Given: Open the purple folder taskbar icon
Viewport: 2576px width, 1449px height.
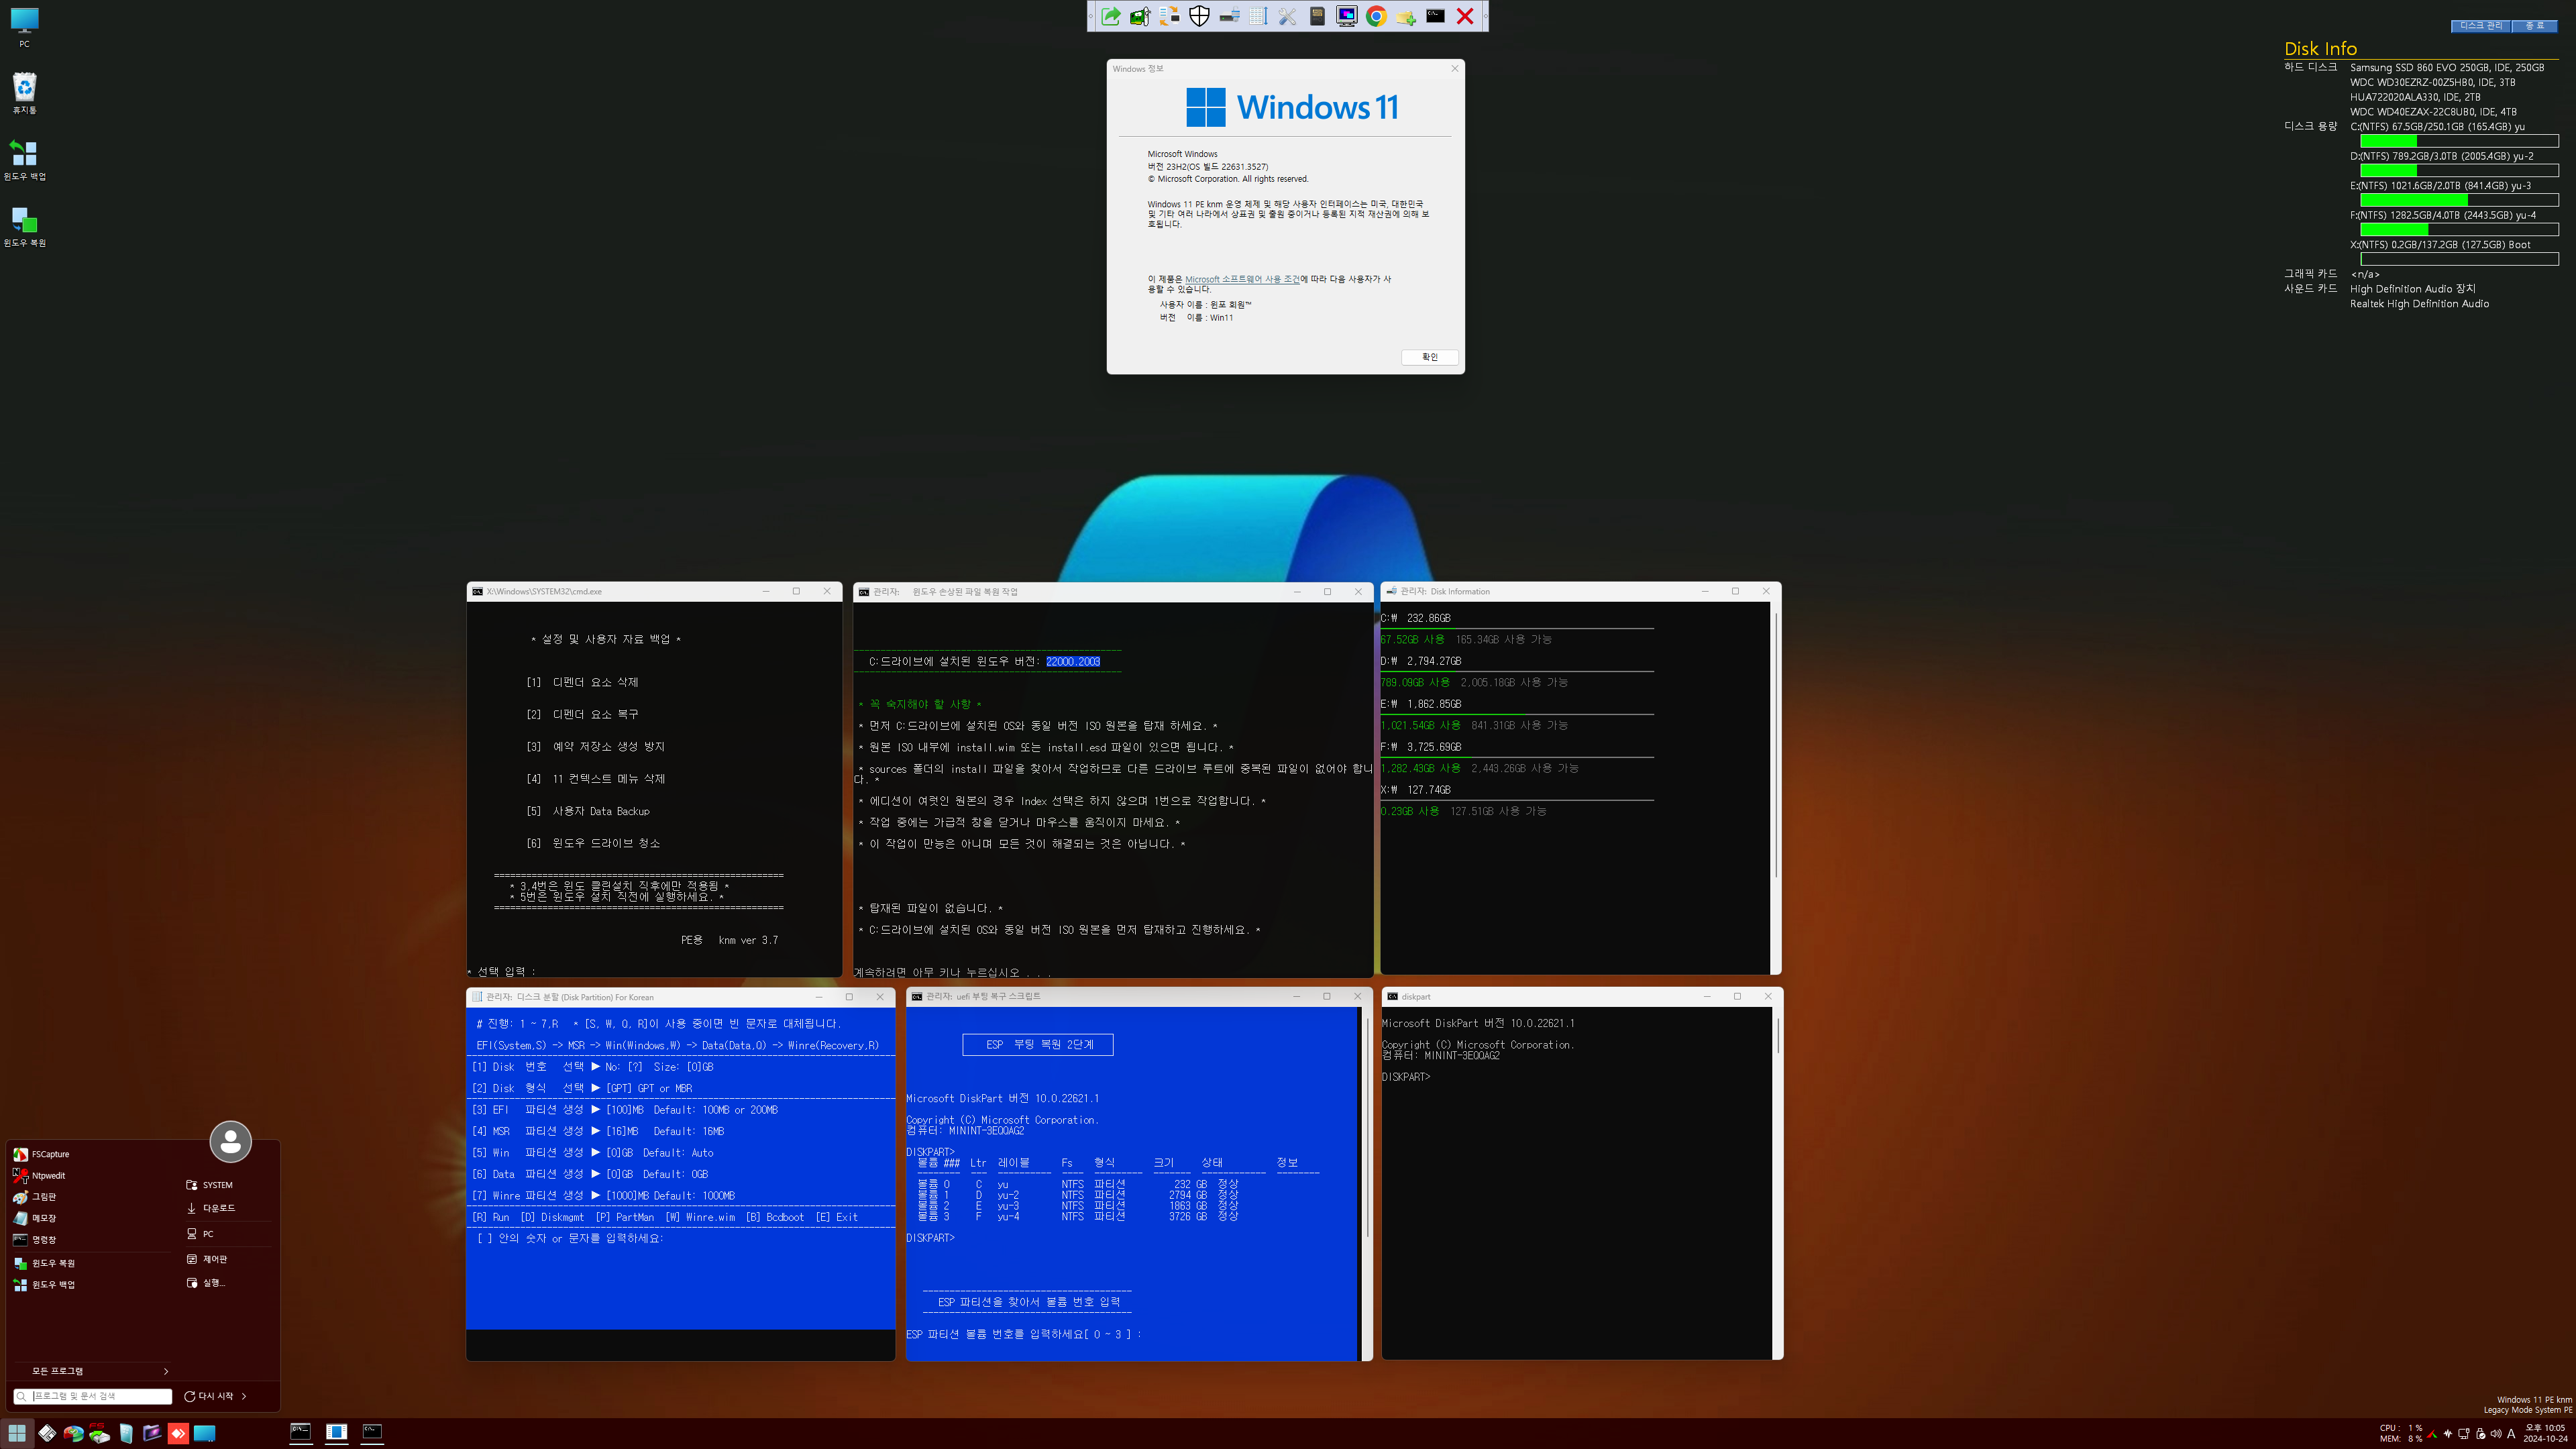Looking at the screenshot, I should coord(152,1433).
